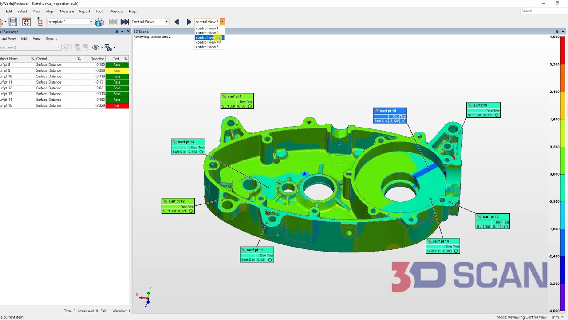
Task: Click the filter toggle on the Deviation column
Action: tap(106, 58)
